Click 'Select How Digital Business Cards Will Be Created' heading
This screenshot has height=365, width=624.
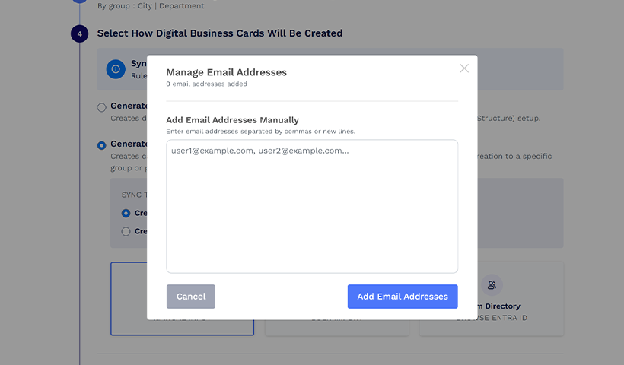coord(220,33)
